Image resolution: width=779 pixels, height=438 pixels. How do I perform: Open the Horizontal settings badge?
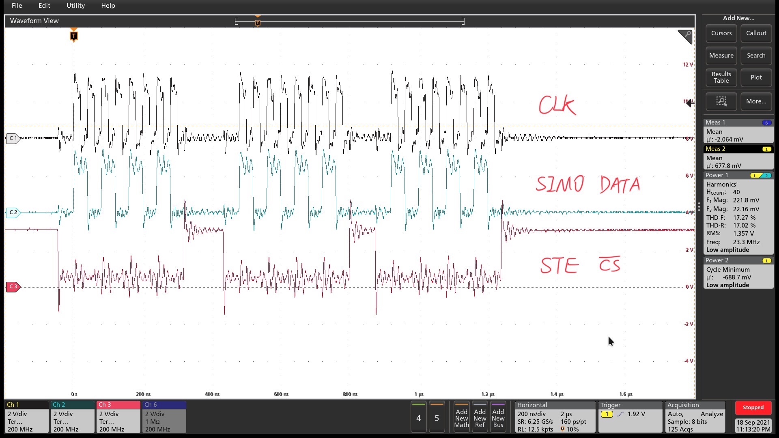point(555,417)
